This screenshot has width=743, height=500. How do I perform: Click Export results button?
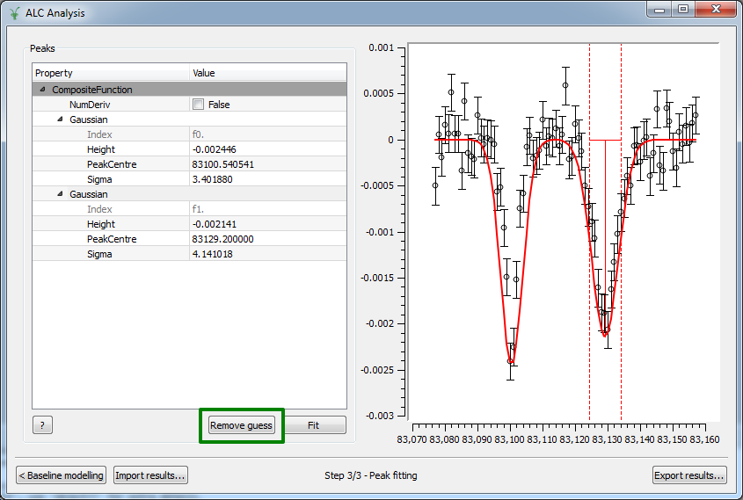pos(688,475)
